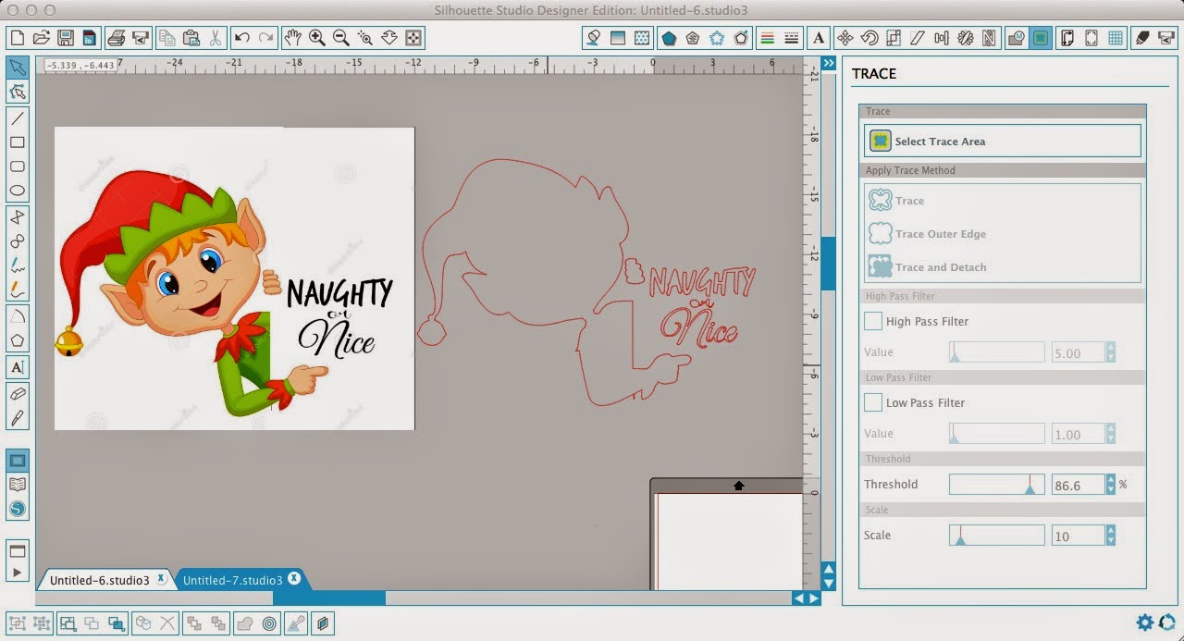This screenshot has width=1184, height=641.
Task: Click the Offset icon in bottom toolbar
Action: (269, 623)
